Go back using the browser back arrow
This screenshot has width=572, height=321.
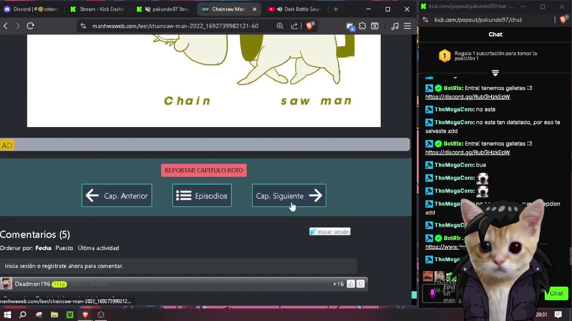5,26
